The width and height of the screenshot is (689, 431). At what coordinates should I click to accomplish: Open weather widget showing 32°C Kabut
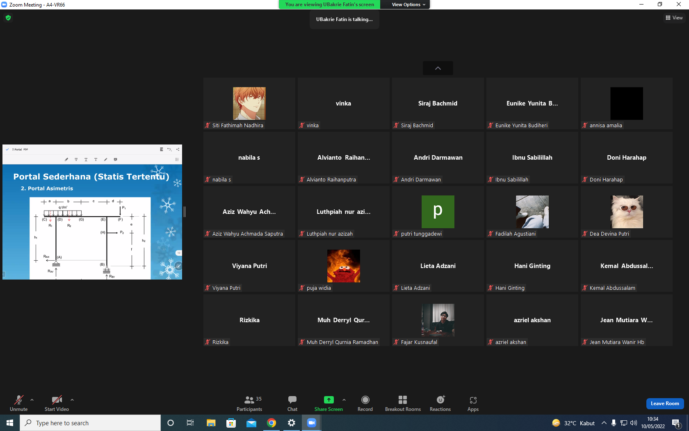(x=573, y=423)
